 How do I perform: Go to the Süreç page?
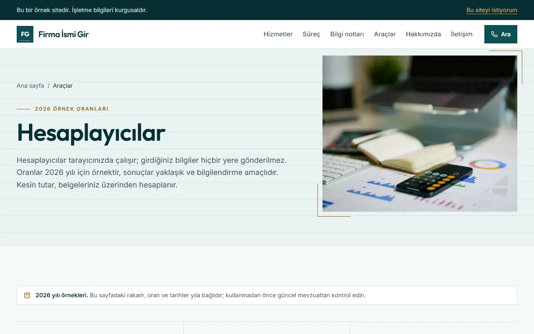(311, 34)
